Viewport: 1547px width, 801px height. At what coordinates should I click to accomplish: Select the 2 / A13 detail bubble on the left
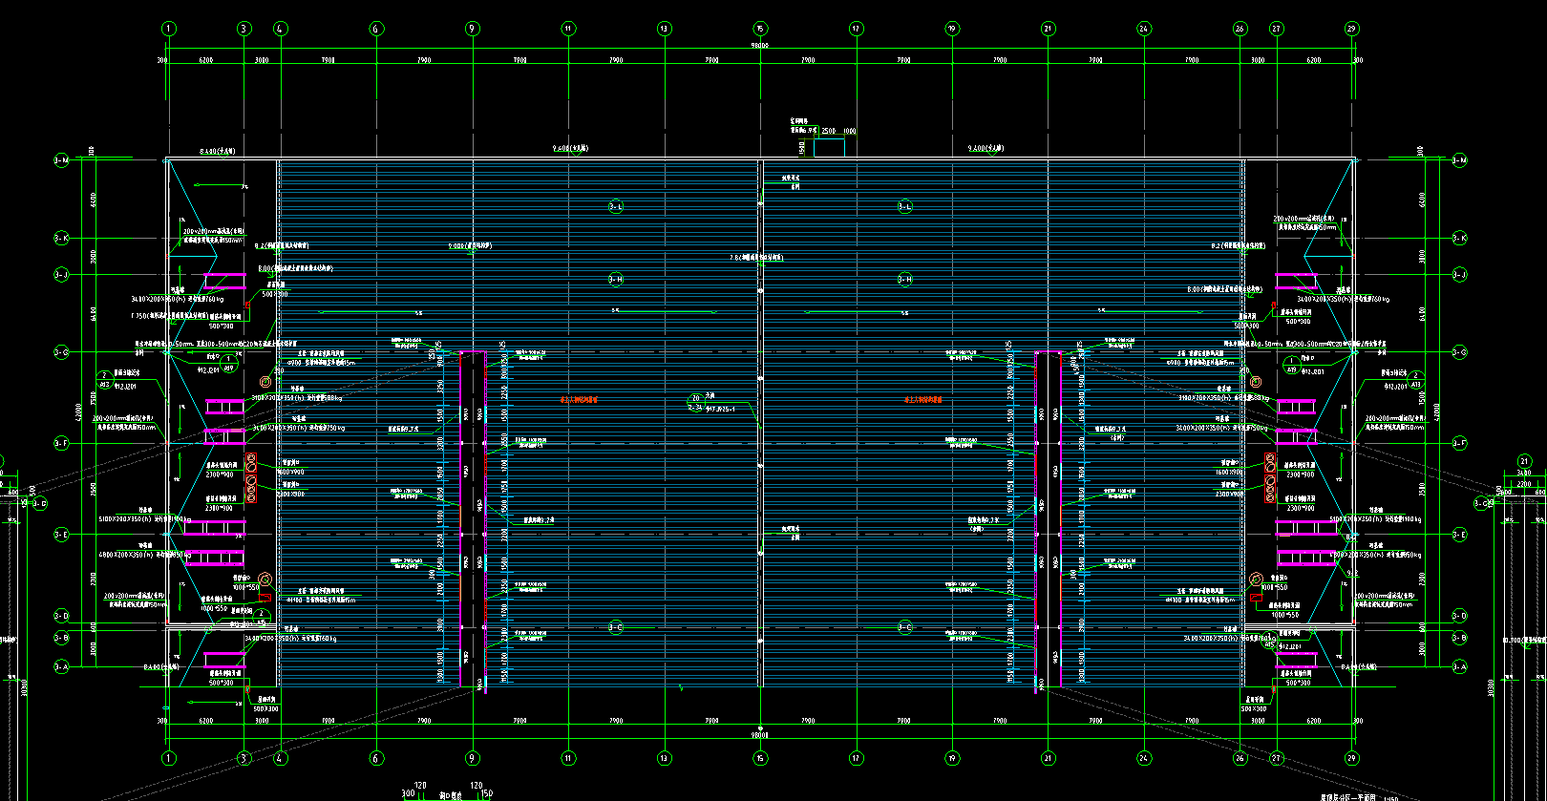[x=105, y=379]
